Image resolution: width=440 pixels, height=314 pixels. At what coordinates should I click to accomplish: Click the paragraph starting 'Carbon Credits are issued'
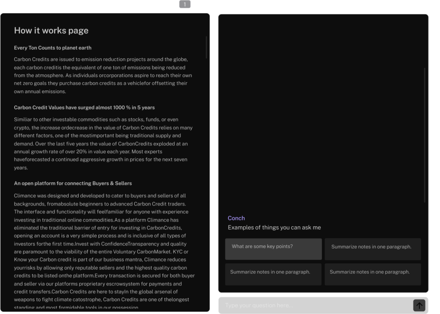(103, 75)
